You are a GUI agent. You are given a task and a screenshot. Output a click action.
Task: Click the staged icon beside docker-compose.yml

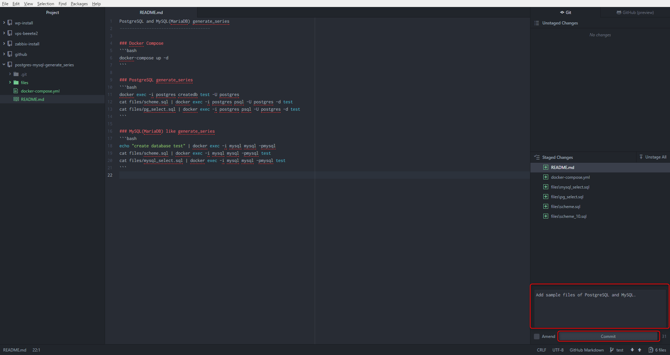click(546, 177)
